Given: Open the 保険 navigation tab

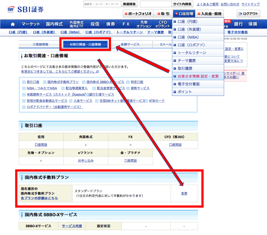Looking at the screenshot, I should point(253,24).
